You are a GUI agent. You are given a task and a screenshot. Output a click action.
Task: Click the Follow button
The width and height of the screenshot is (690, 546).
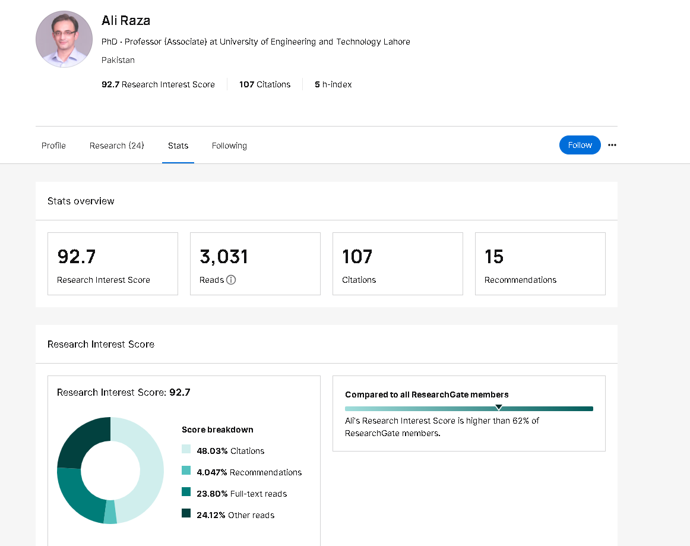coord(580,145)
